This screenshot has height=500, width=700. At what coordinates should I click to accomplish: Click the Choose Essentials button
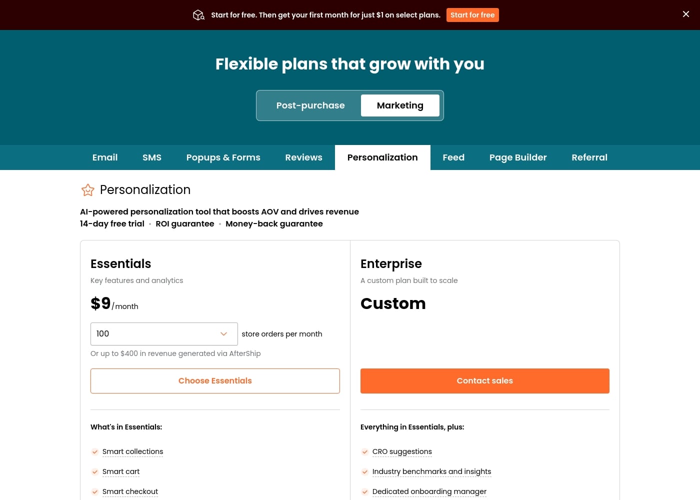click(x=215, y=381)
